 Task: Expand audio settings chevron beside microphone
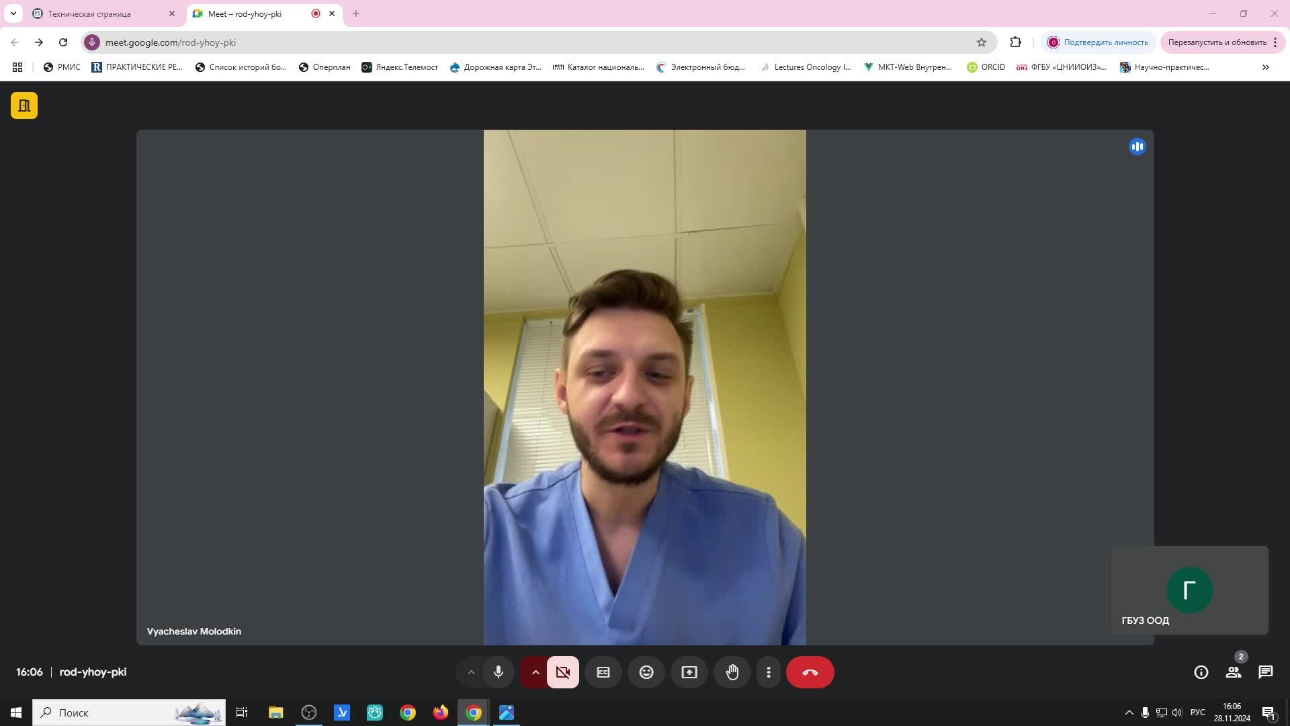471,672
